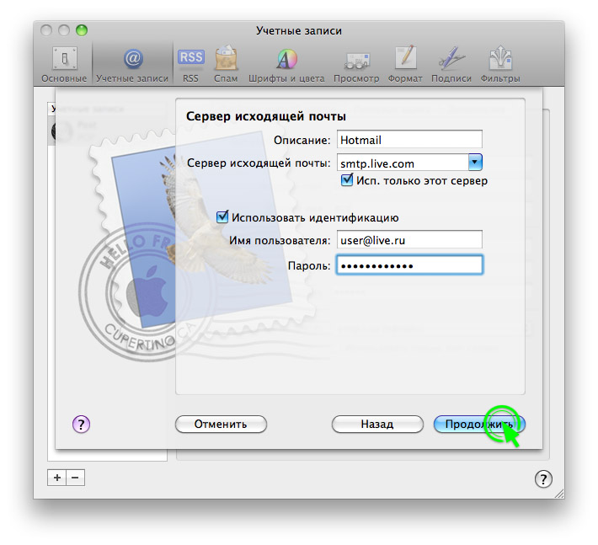
Task: Open the Спам junk mail settings
Action: click(x=226, y=63)
